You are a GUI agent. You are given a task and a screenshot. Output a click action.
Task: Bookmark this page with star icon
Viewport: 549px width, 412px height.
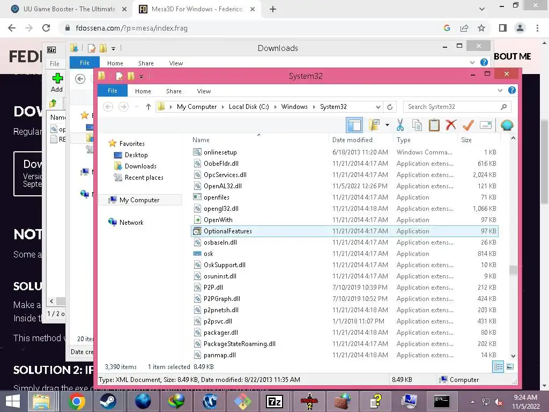pos(481,28)
